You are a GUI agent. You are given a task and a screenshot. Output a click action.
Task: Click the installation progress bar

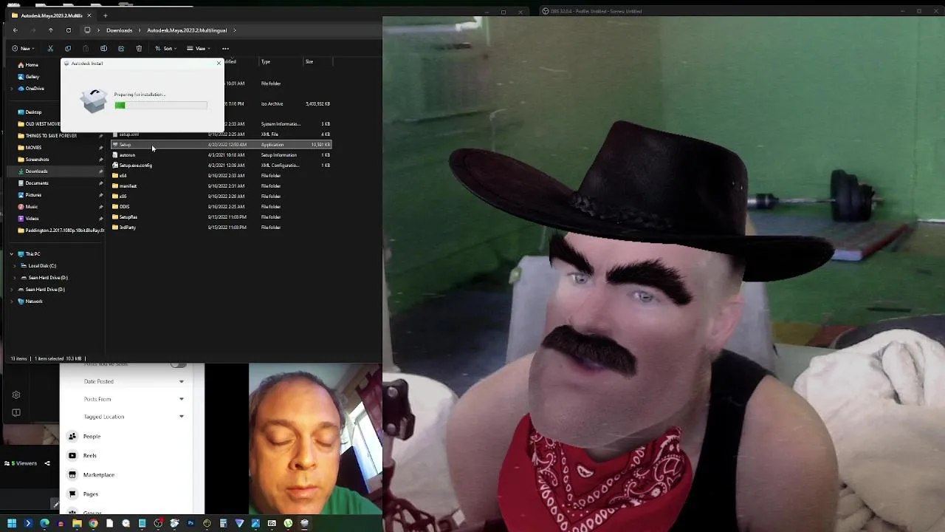161,106
